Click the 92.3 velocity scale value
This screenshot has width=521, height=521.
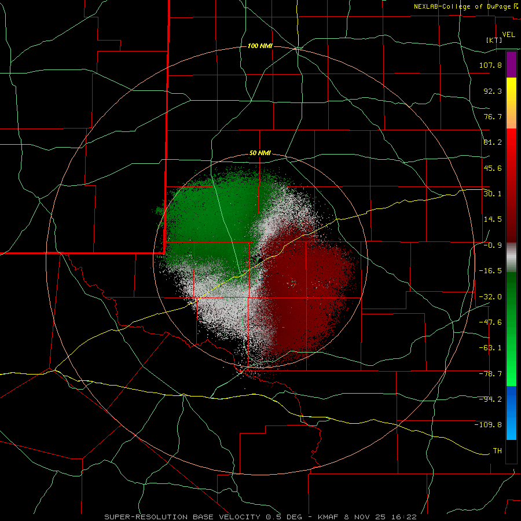point(493,91)
